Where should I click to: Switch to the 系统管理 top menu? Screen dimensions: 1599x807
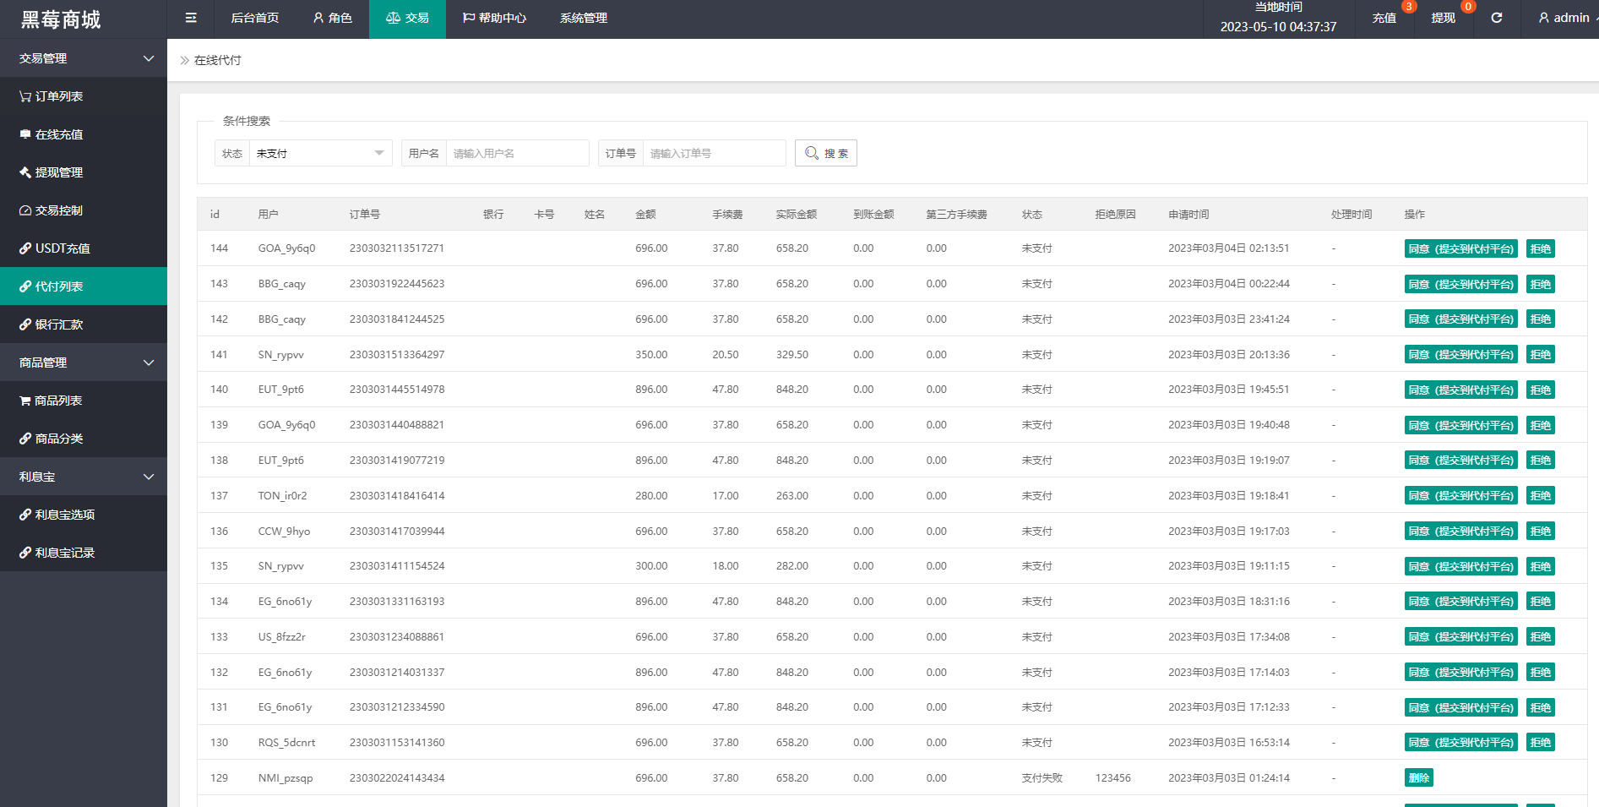point(584,18)
